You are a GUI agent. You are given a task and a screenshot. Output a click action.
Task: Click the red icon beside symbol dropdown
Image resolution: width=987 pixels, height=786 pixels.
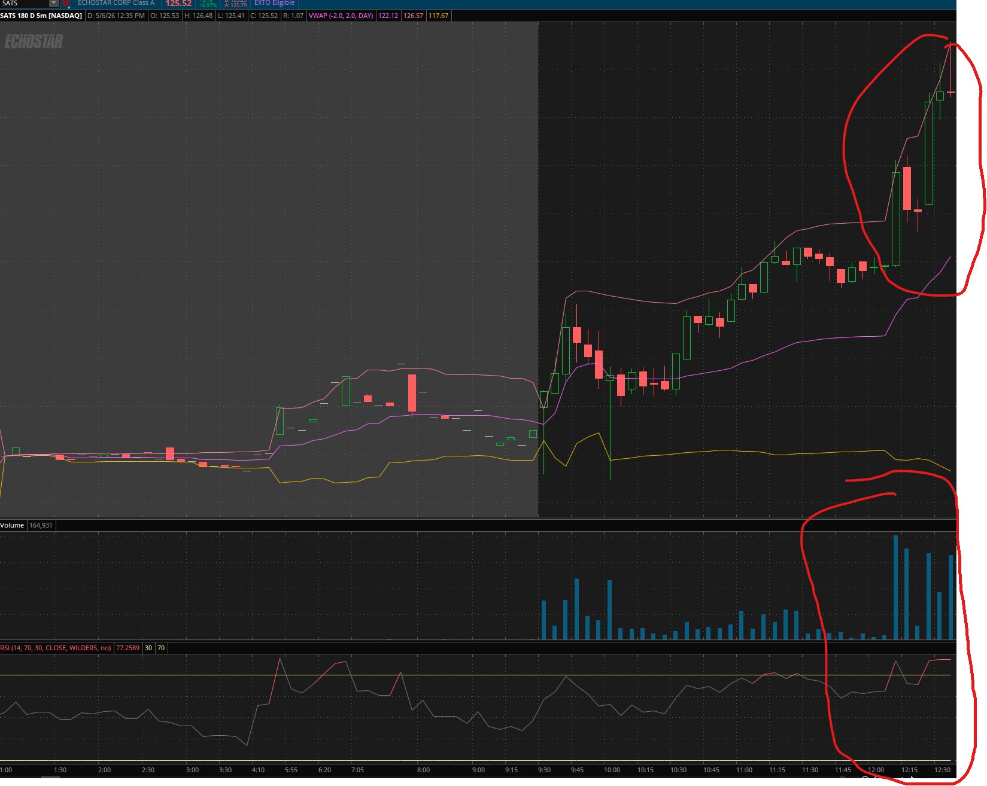66,3
